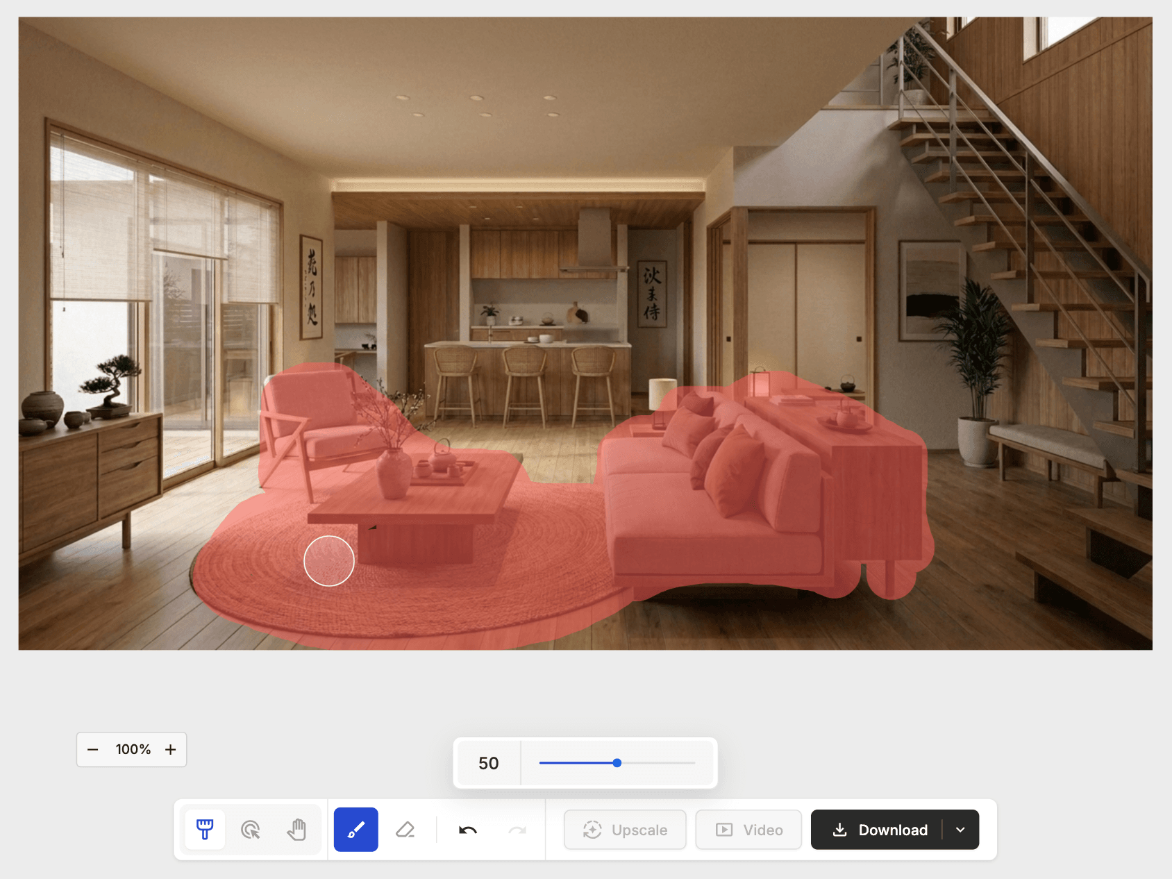Zoom in with the plus button
1172x879 pixels.
[171, 750]
